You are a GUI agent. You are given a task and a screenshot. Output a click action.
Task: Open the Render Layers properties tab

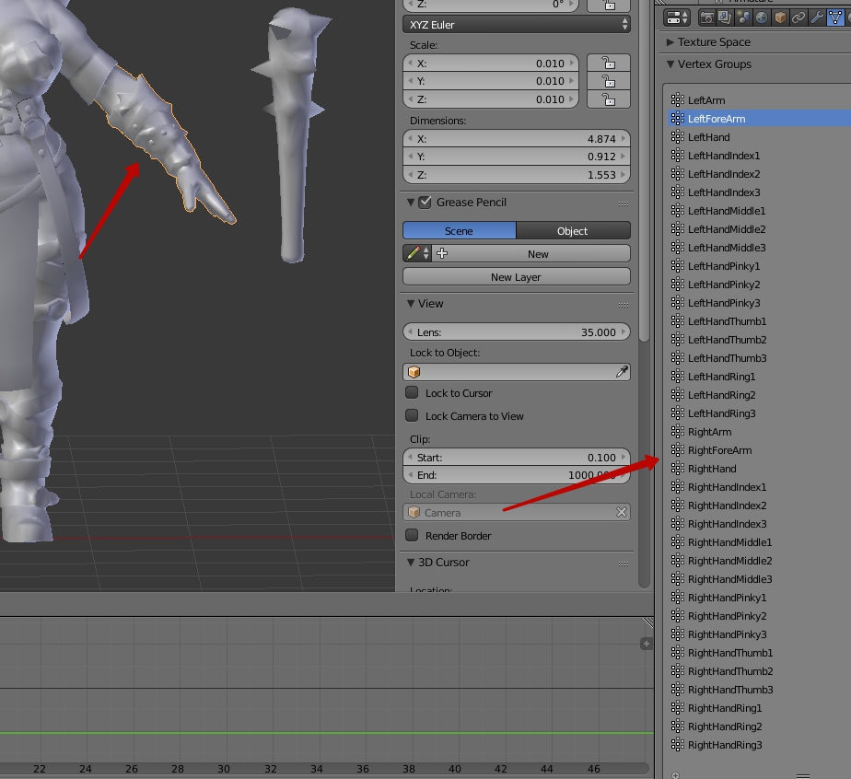[x=725, y=17]
